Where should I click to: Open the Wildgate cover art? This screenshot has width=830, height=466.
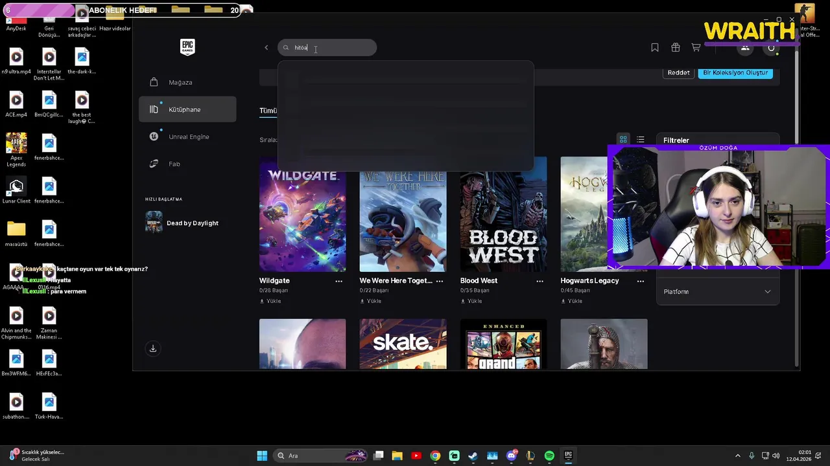click(x=303, y=214)
